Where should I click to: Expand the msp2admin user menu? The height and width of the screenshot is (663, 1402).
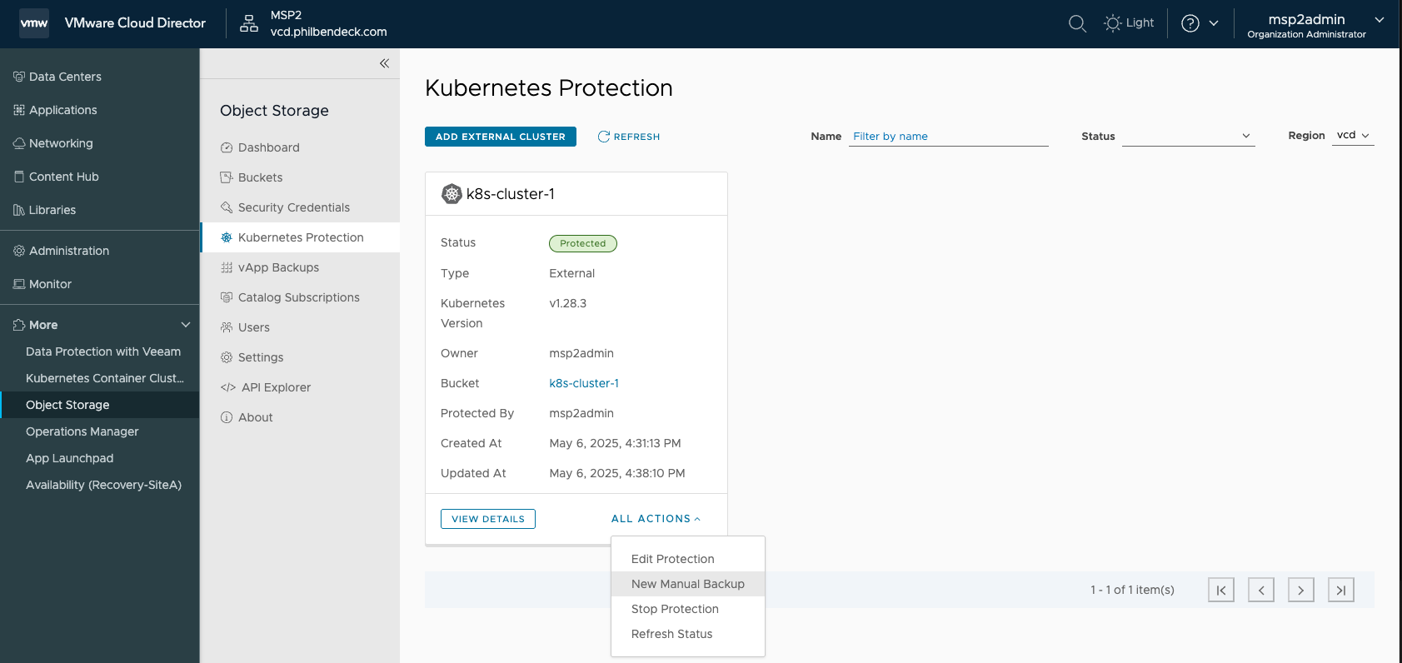pos(1380,20)
